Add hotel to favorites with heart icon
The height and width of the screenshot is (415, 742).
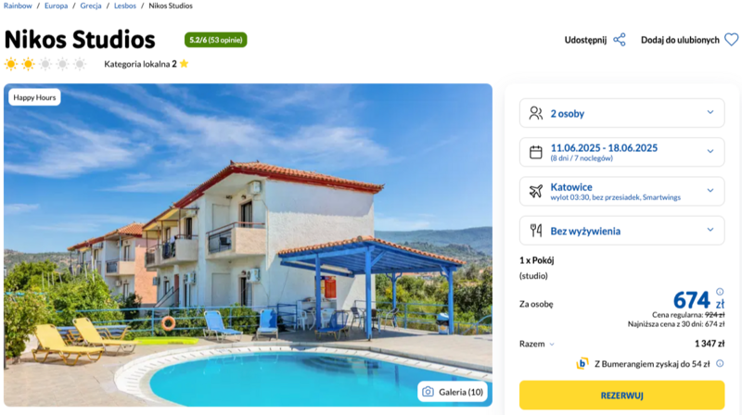731,40
